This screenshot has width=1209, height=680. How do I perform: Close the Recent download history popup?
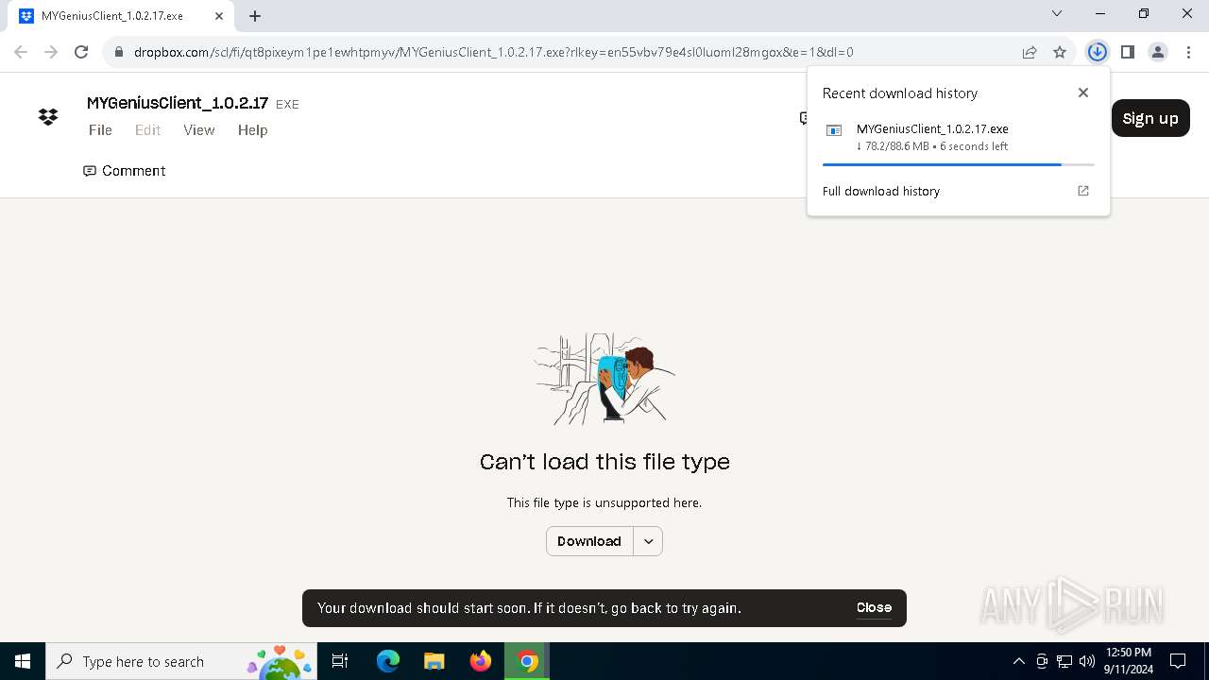[x=1083, y=93]
